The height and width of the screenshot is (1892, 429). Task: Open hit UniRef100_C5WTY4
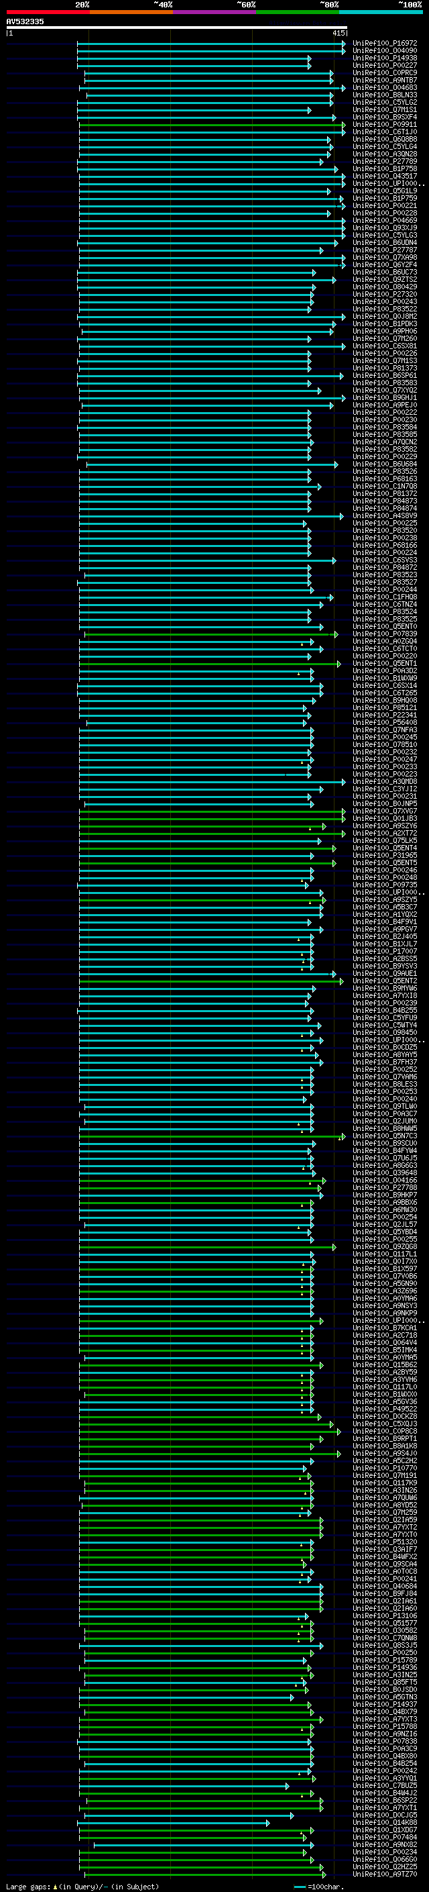click(x=385, y=1025)
